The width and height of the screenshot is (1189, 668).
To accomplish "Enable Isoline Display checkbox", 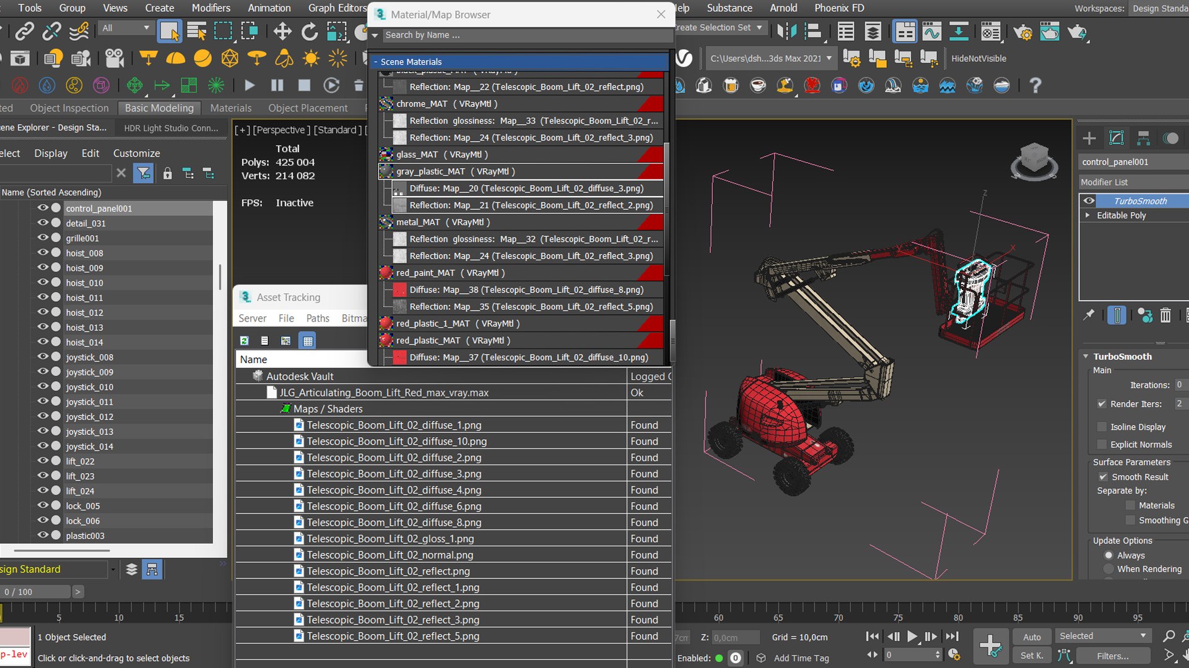I will tap(1102, 427).
